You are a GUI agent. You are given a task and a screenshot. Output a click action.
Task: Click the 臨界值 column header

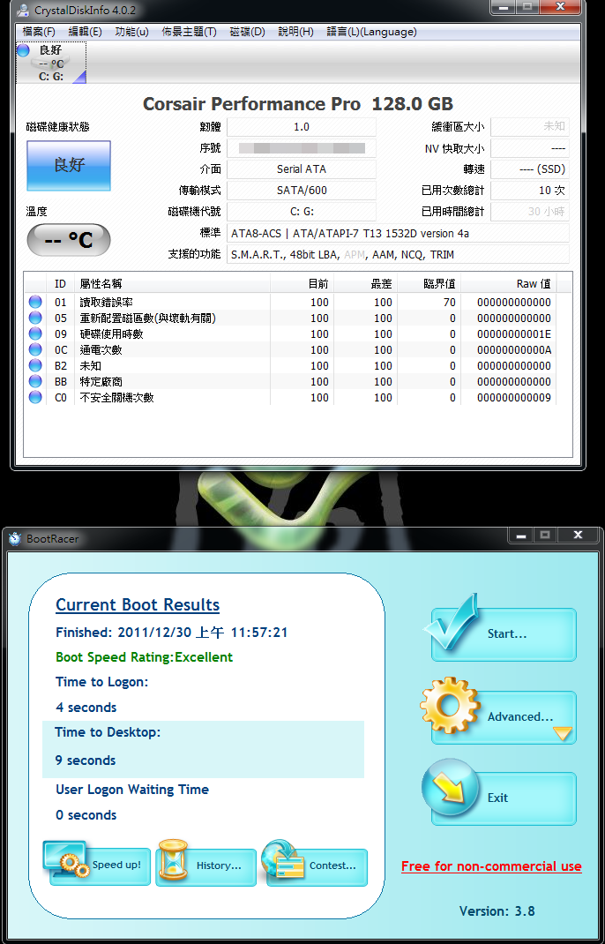click(429, 283)
